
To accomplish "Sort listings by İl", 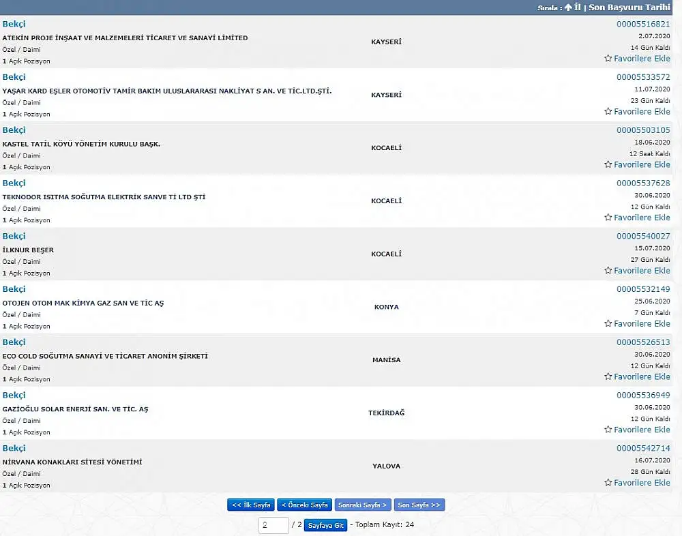I will click(x=577, y=8).
